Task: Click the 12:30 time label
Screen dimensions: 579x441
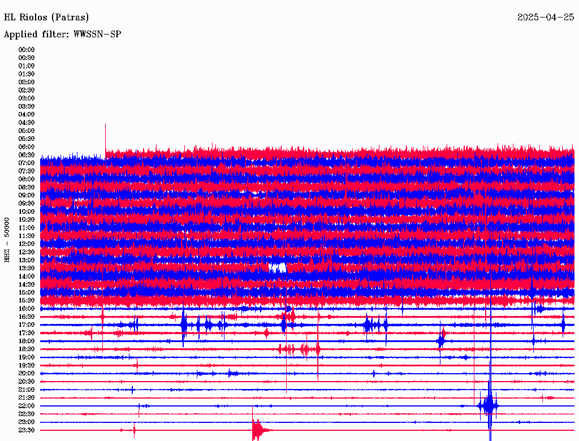Action: click(x=27, y=252)
